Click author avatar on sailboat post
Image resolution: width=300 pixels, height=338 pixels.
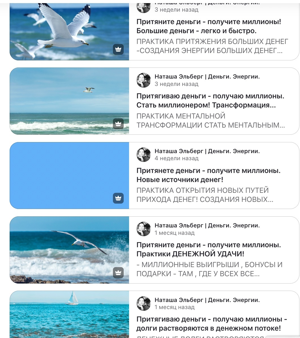coord(143,303)
